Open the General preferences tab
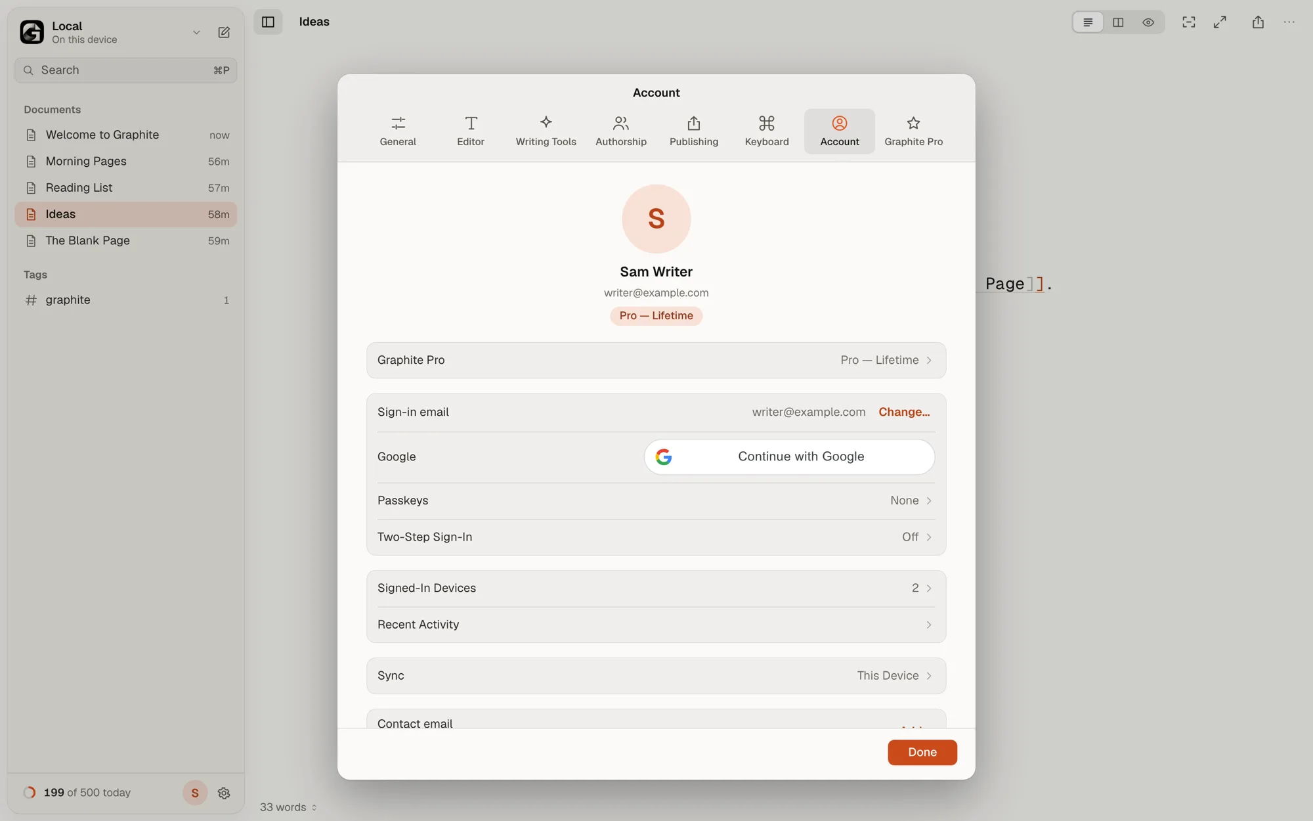The height and width of the screenshot is (821, 1313). click(x=398, y=131)
